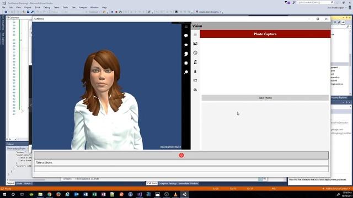Open the Vision panel hamburger menu
The width and height of the screenshot is (353, 198).
(195, 35)
